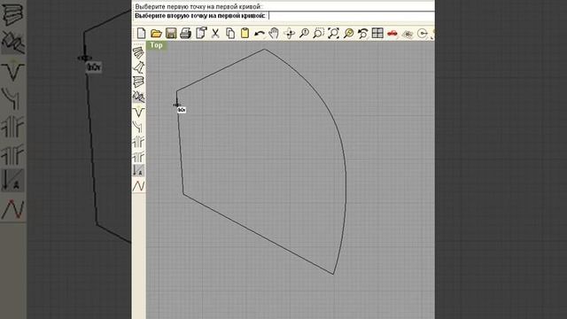The width and height of the screenshot is (567, 319).
Task: Choose the Zoom dynamic magnifier icon
Action: coord(304,34)
